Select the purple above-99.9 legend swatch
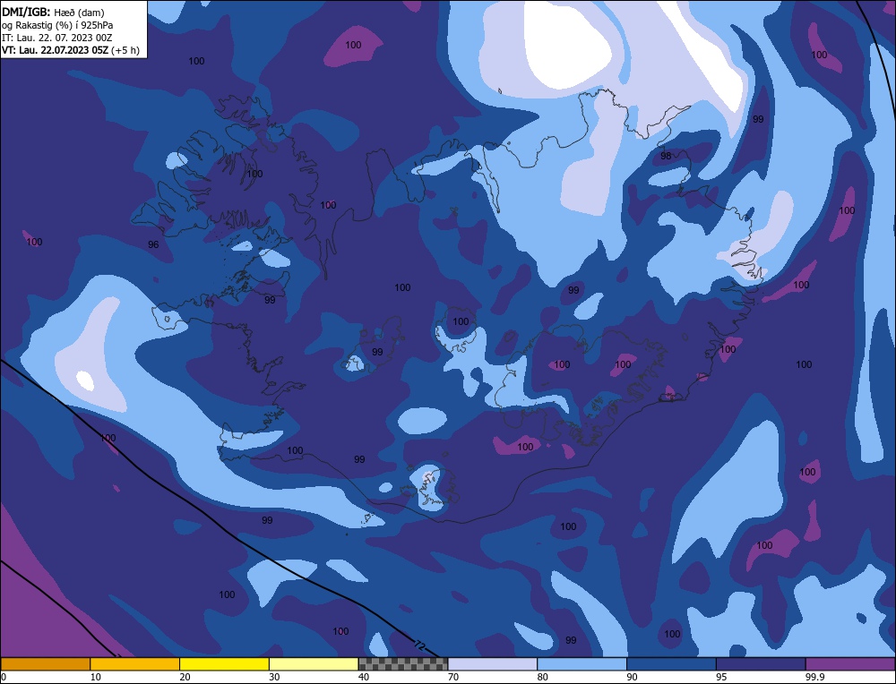 pos(850,664)
